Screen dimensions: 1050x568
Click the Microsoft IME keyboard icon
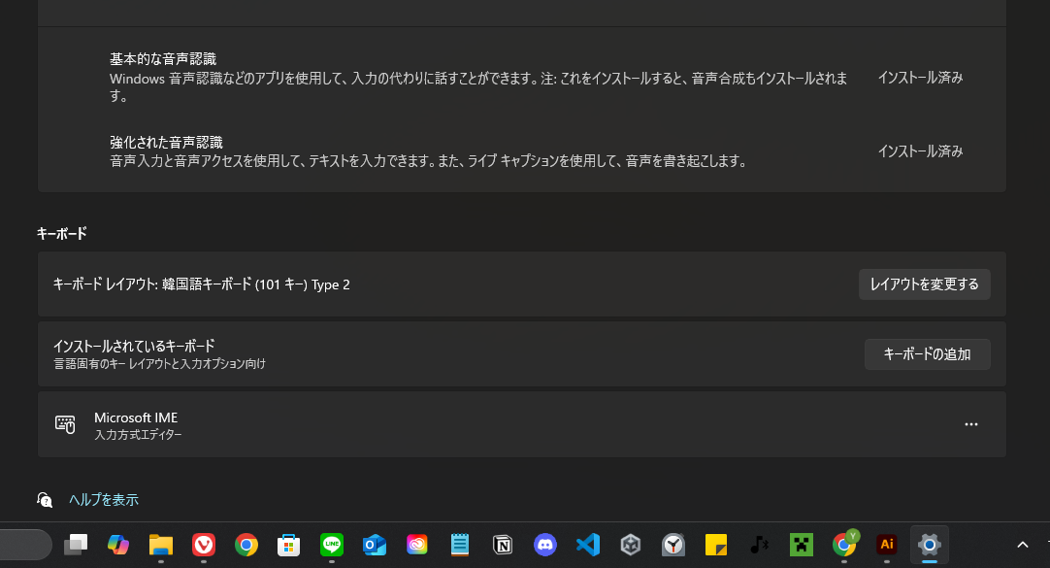pyautogui.click(x=67, y=424)
